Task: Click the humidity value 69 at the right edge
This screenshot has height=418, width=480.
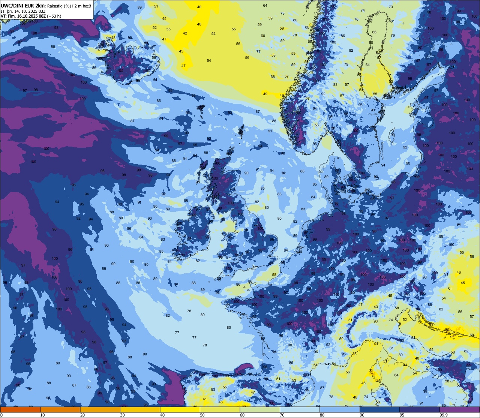Action: (472, 335)
